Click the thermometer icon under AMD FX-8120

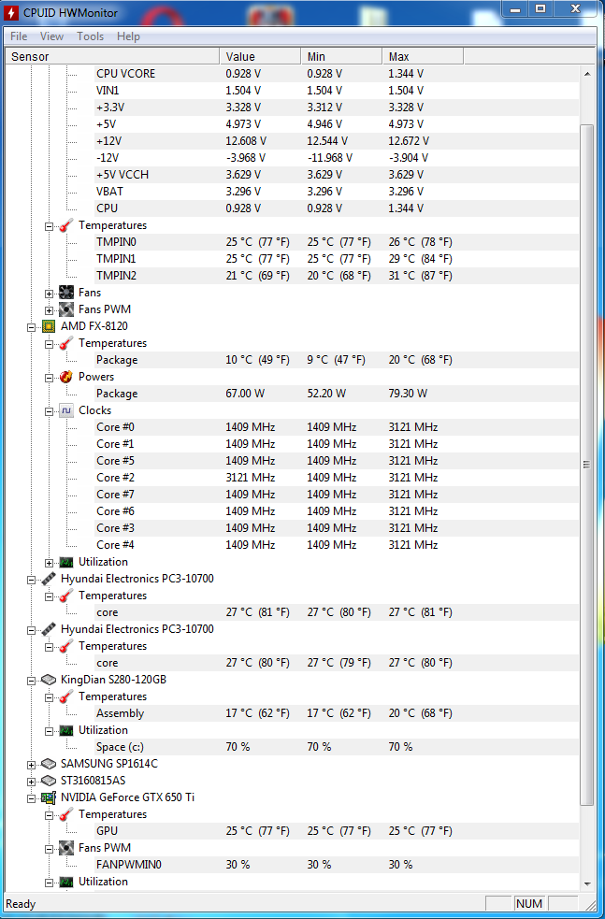(66, 343)
